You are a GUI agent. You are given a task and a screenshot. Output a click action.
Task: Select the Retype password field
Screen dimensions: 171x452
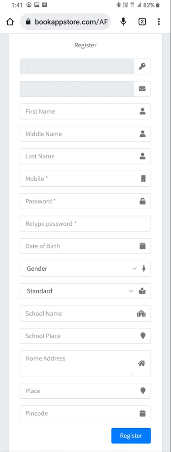85,223
